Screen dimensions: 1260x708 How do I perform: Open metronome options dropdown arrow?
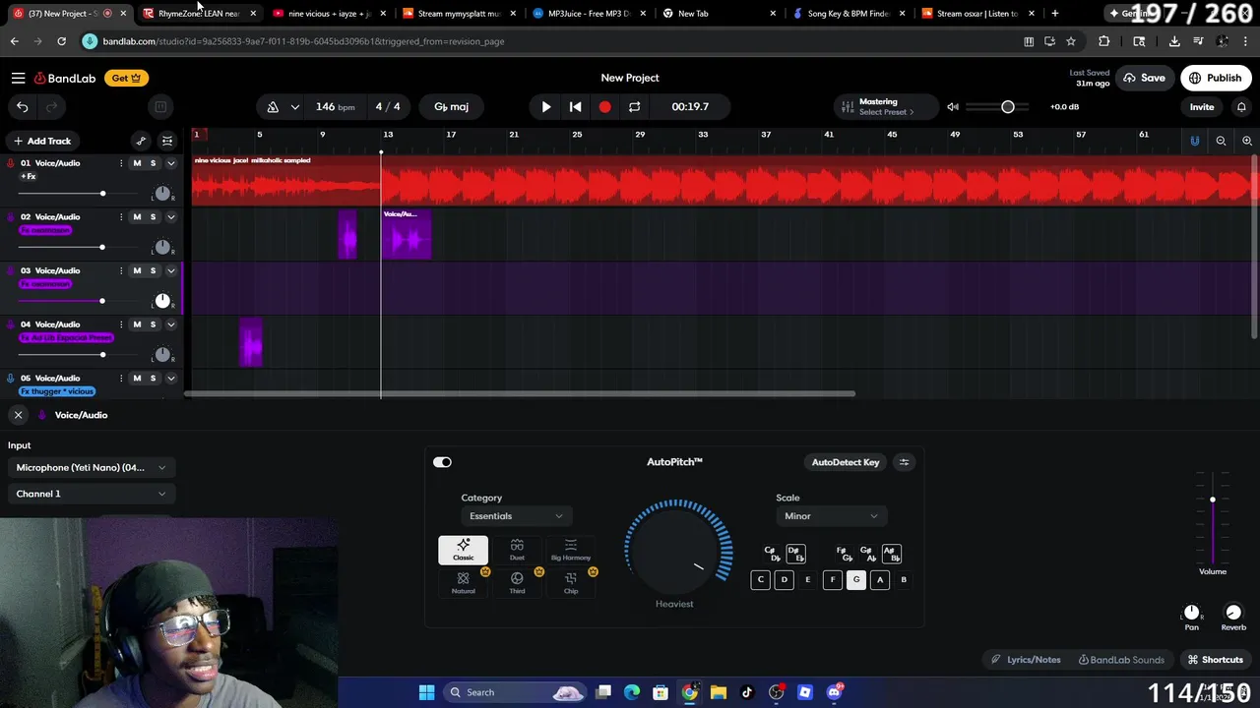coord(294,106)
